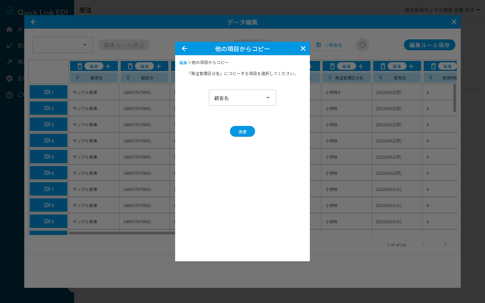Screen dimensions: 485x303
Task: Close the 他の項目からコピー dialog
Action: tap(303, 48)
